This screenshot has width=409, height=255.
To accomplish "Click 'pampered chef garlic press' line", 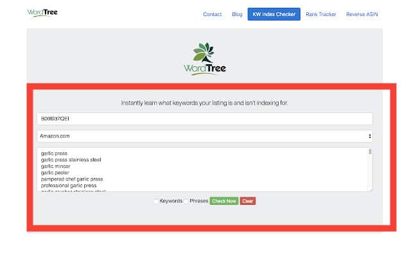I will tap(72, 179).
